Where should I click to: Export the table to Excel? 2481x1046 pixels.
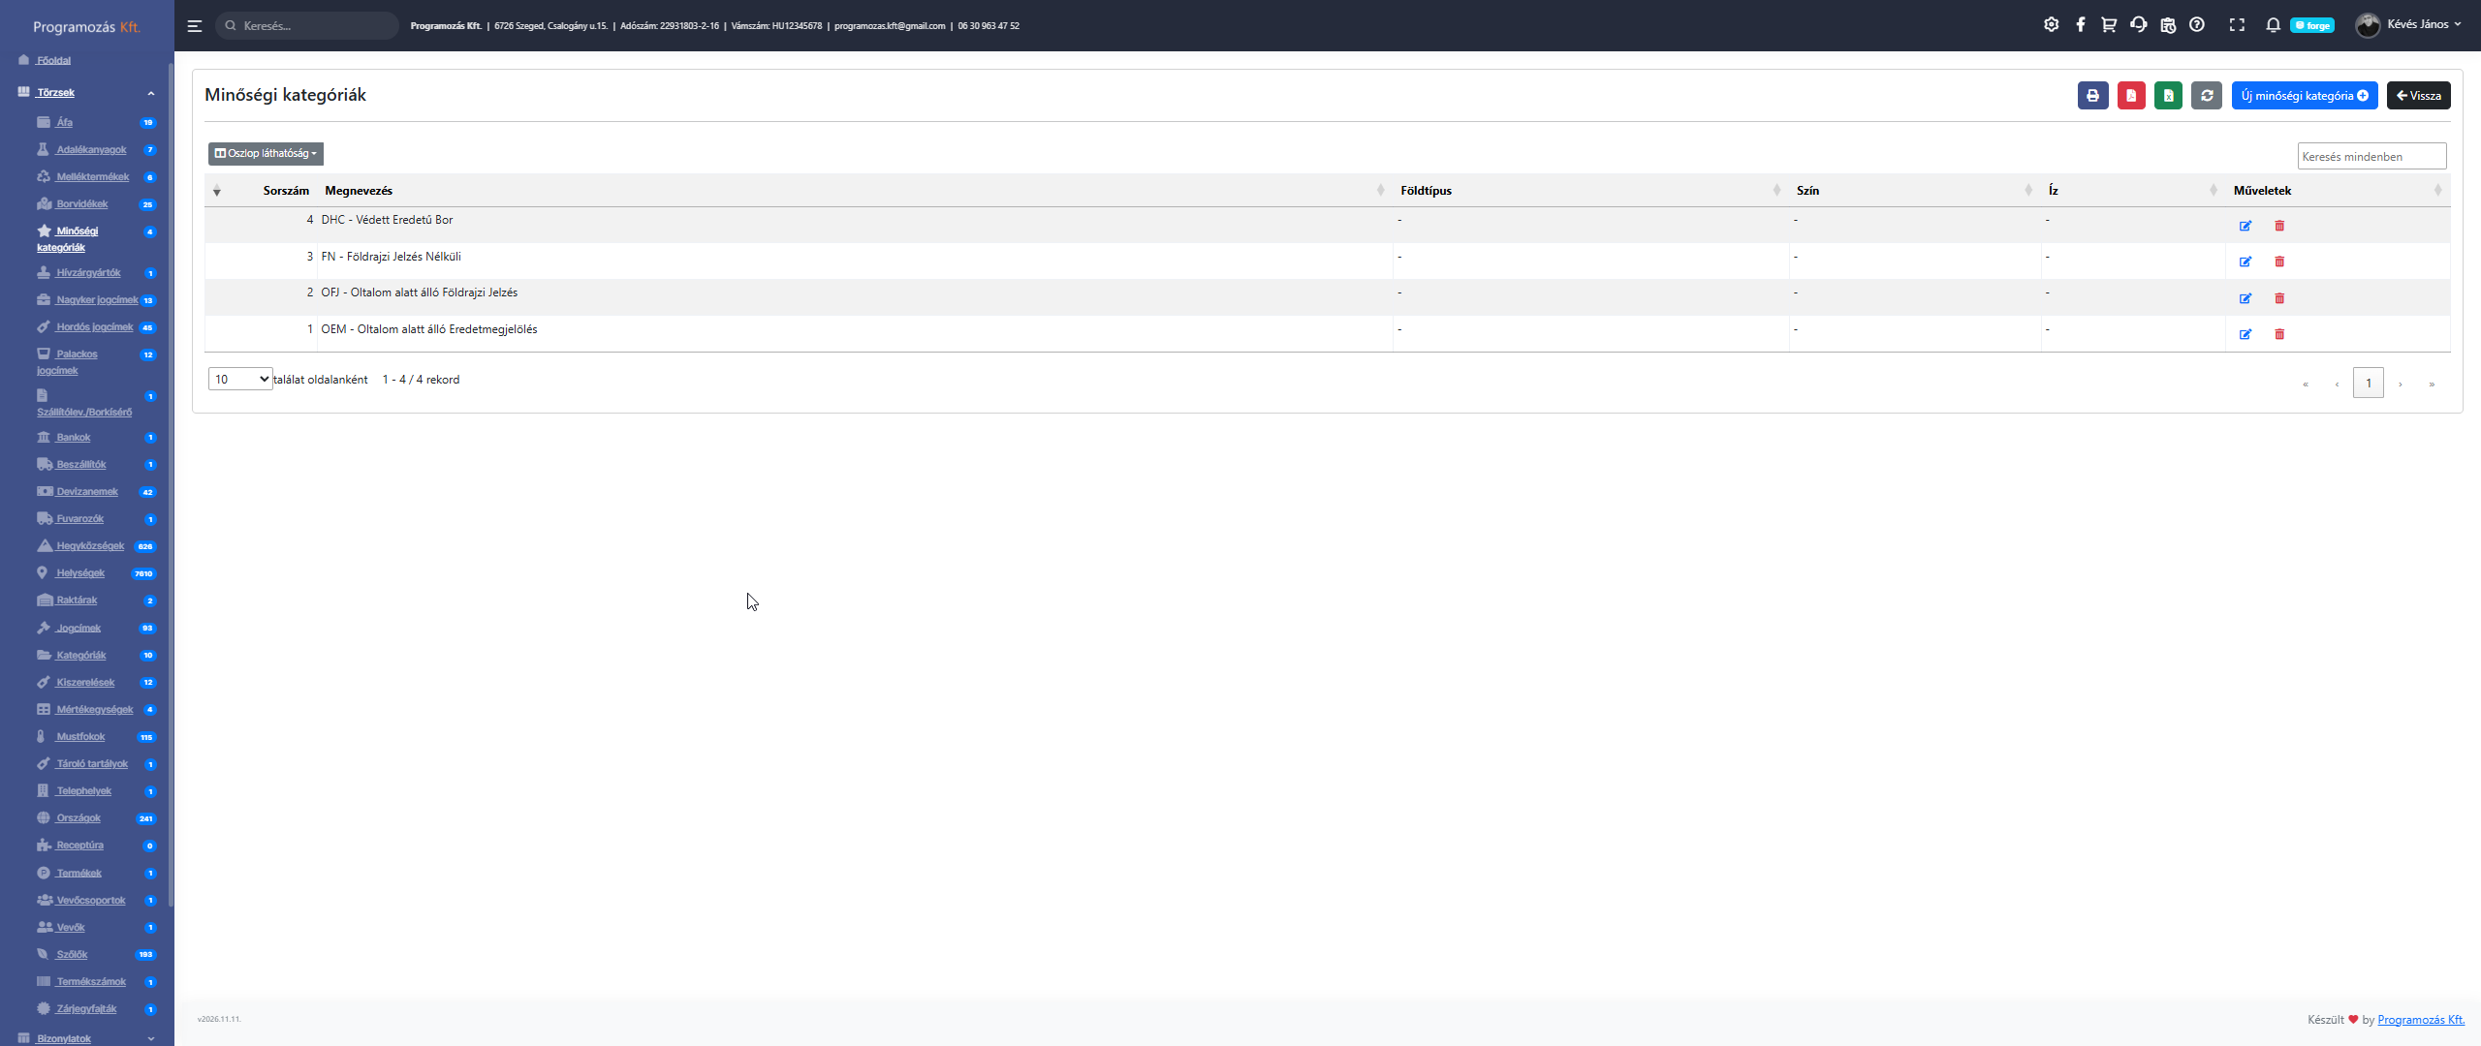coord(2168,96)
